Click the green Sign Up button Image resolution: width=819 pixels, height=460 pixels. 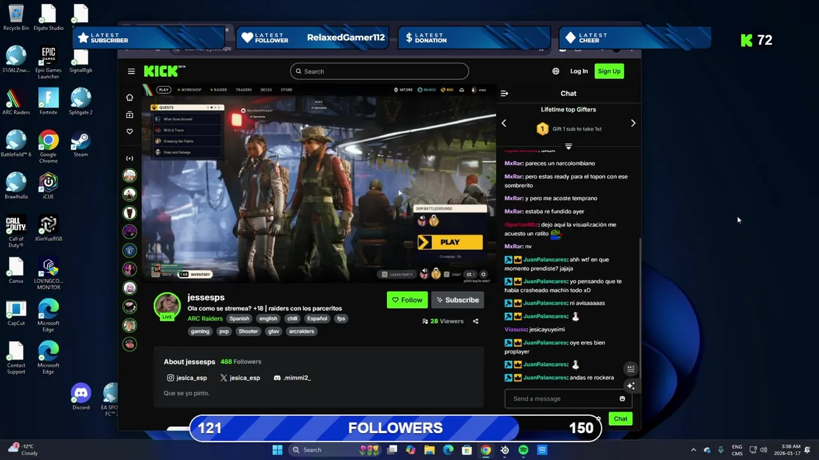[x=609, y=71]
